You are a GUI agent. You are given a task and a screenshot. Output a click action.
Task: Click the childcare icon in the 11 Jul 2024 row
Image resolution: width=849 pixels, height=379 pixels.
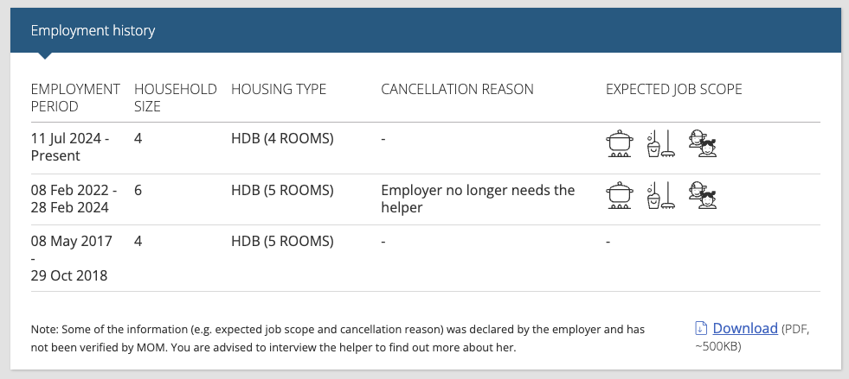pos(703,143)
